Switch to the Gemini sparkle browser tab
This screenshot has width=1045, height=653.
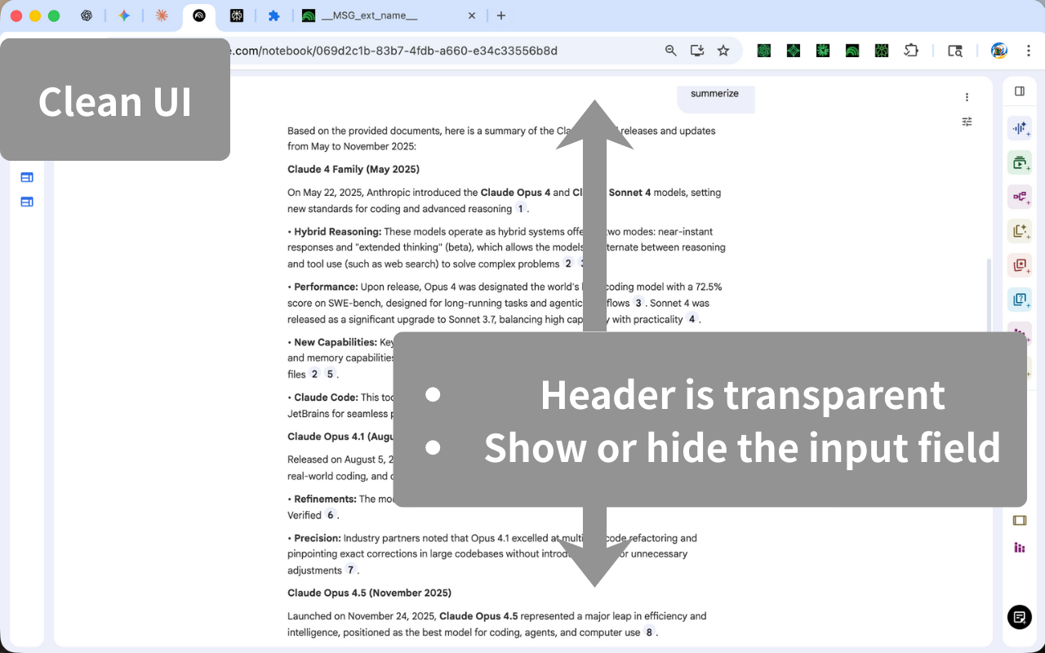[124, 16]
